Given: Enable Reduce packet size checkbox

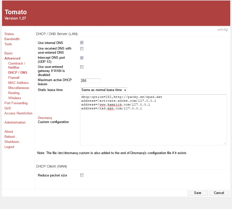Looking at the screenshot, I should coord(82,175).
